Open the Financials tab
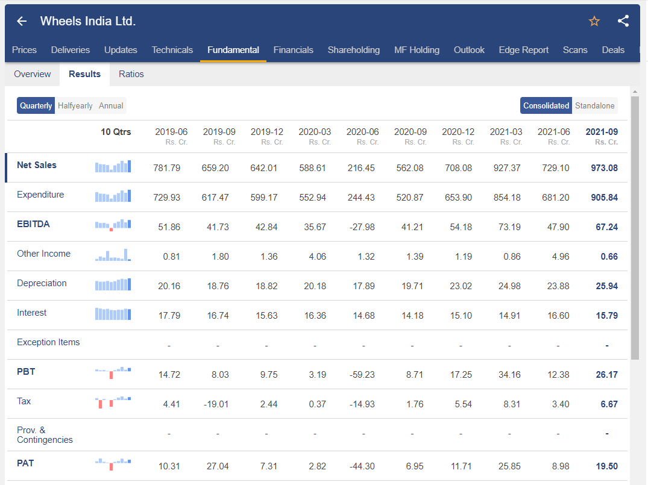 pyautogui.click(x=294, y=50)
